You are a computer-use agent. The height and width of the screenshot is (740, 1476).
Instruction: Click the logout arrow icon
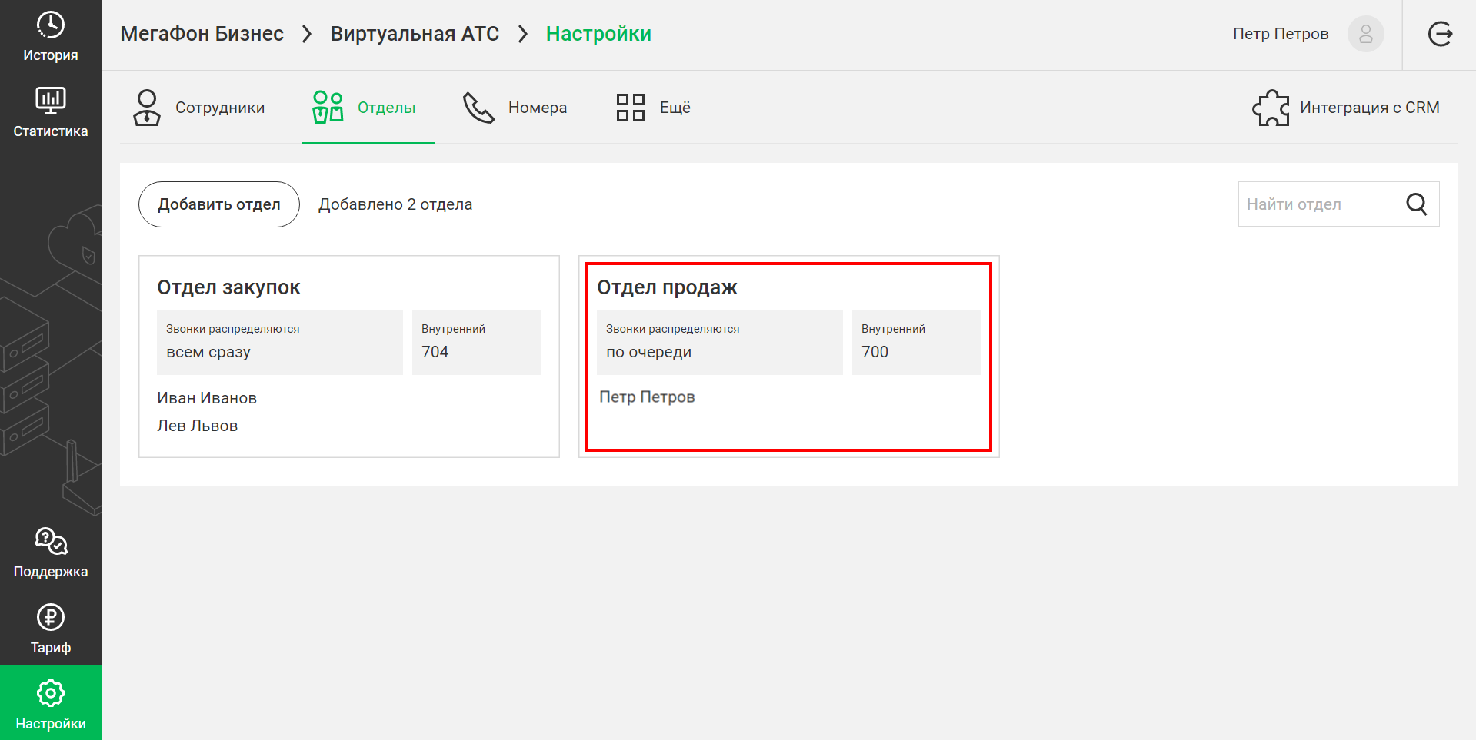click(1440, 34)
